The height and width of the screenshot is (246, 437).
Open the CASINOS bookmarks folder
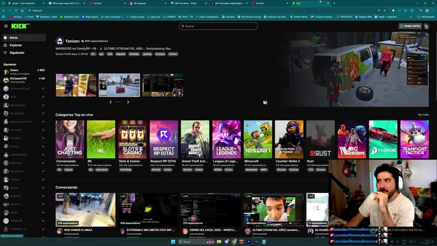click(169, 17)
